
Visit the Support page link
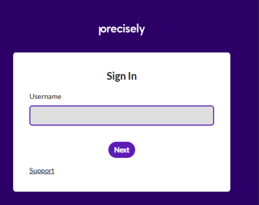42,171
